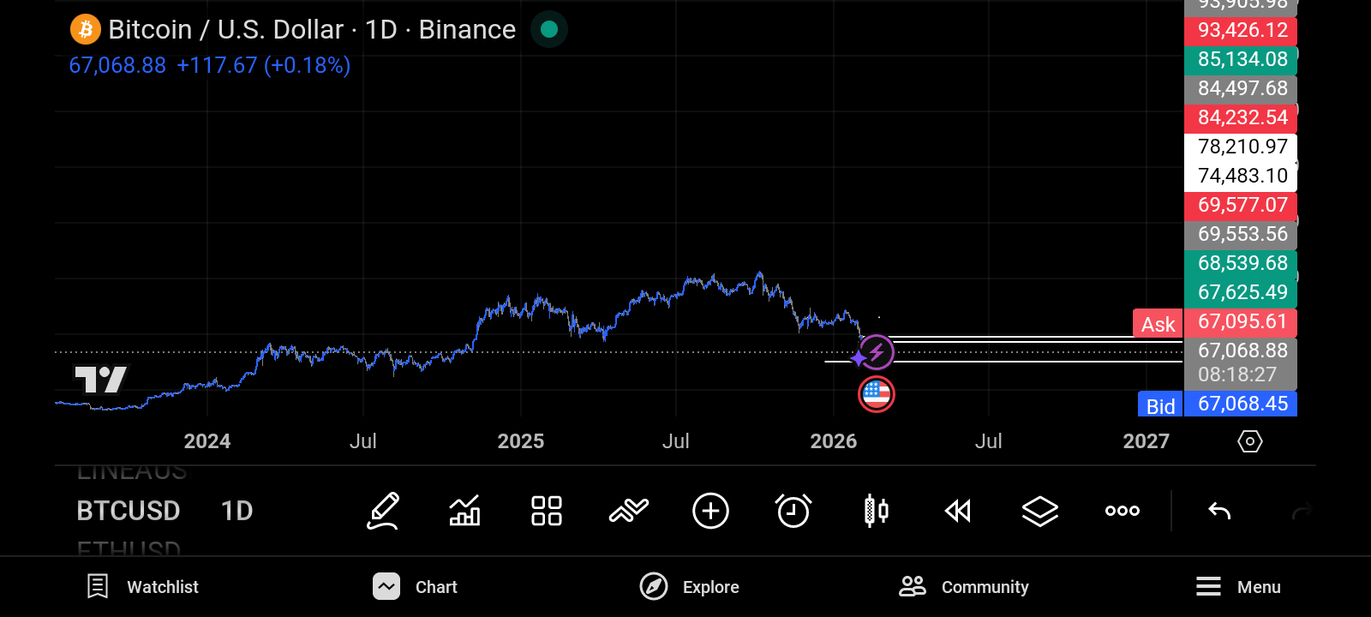This screenshot has height=617, width=1371.
Task: Open the 1D timeframe selector
Action: (x=236, y=512)
